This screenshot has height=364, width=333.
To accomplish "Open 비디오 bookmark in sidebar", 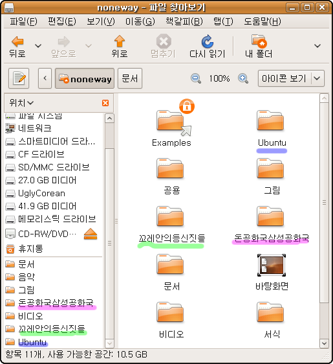I will [53, 316].
